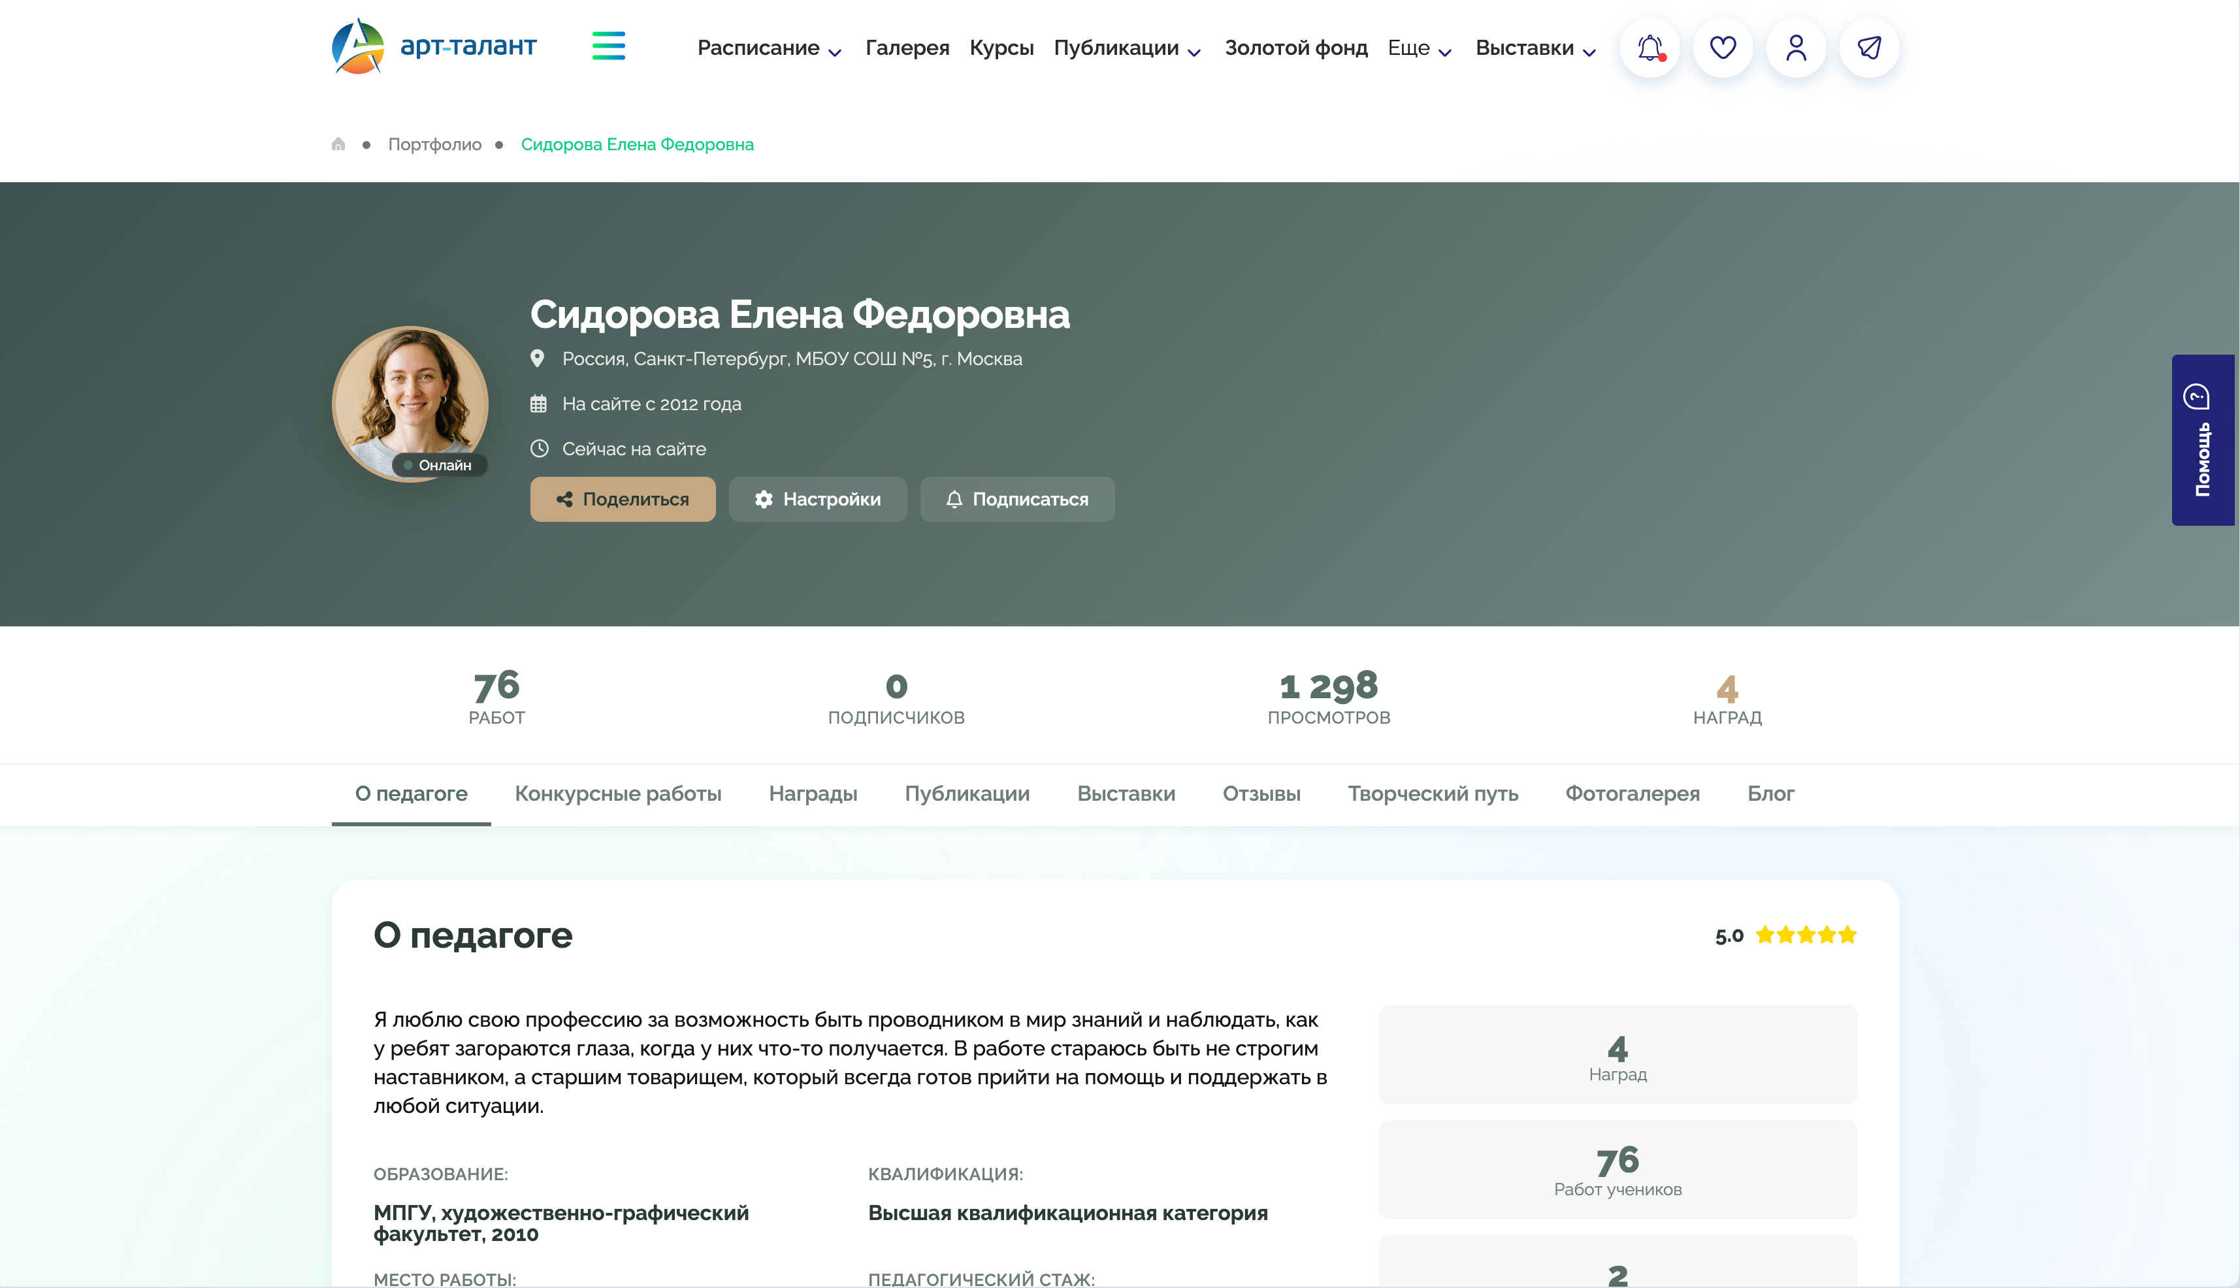Click the 0 Подписчиков counter

coord(896,697)
